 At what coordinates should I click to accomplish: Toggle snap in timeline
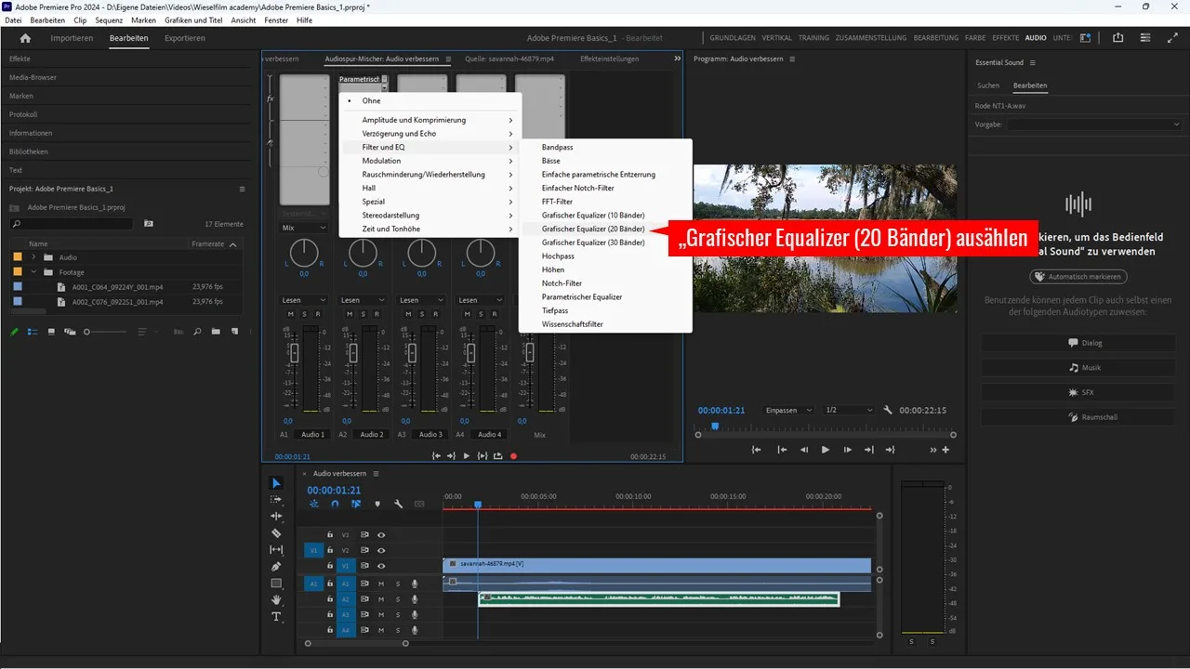click(336, 504)
